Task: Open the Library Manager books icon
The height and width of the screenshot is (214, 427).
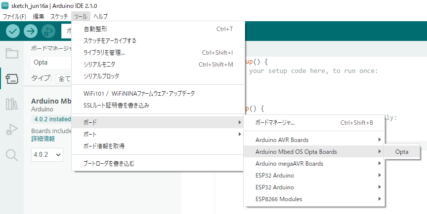Action: [x=12, y=104]
